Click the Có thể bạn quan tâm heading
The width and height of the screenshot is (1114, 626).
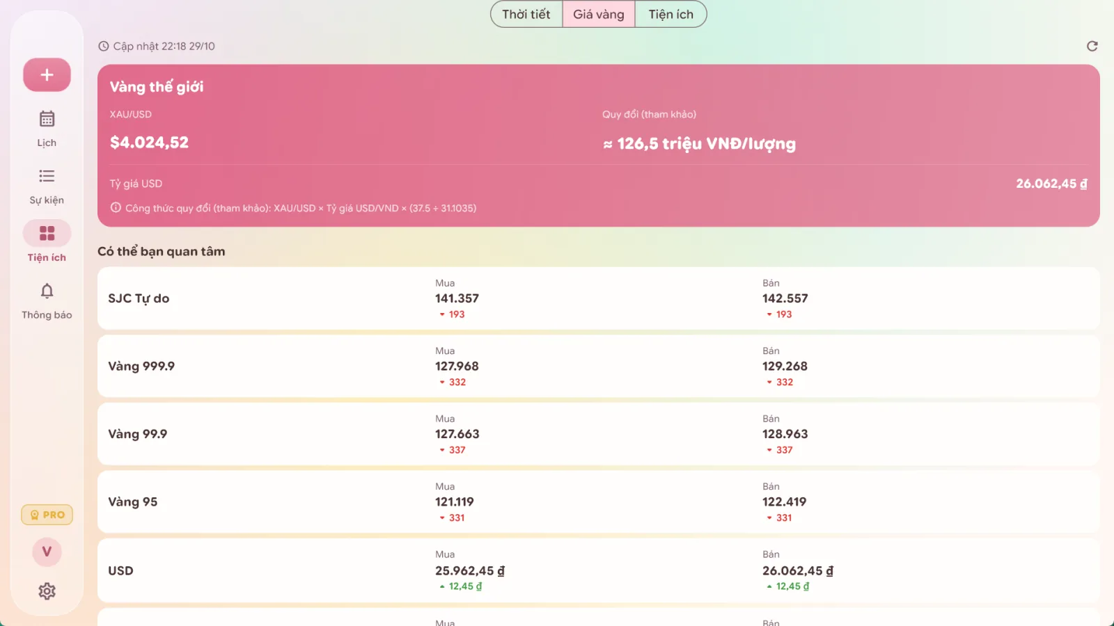pyautogui.click(x=162, y=251)
